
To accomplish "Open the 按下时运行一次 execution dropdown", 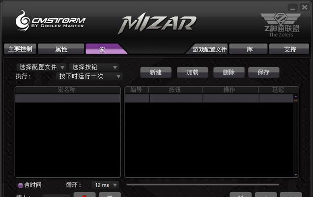I will (89, 76).
